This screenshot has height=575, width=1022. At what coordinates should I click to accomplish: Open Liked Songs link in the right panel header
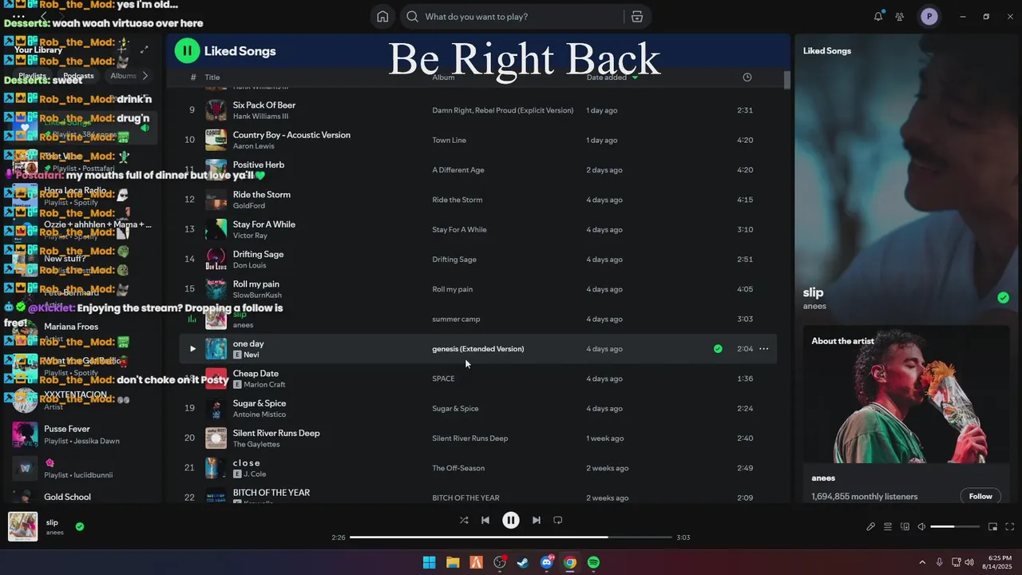pyautogui.click(x=826, y=50)
